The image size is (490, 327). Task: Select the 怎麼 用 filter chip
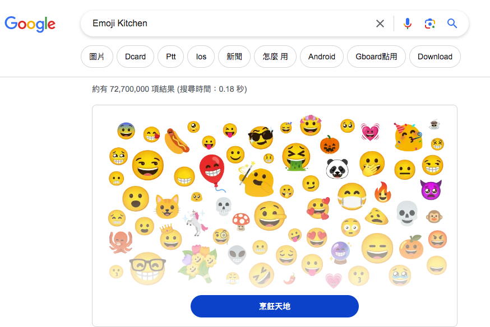275,57
